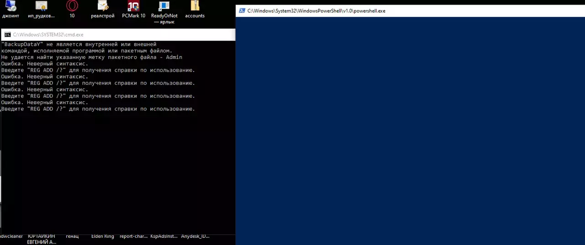The image size is (585, 245).
Task: Click the cmd.exe window system icon
Action: point(7,35)
